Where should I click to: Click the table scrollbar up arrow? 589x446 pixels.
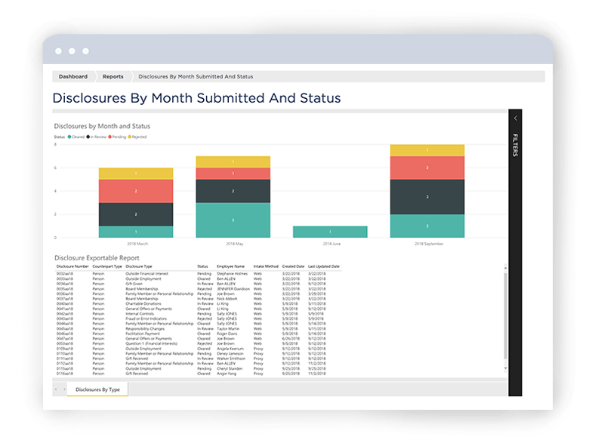coord(505,268)
